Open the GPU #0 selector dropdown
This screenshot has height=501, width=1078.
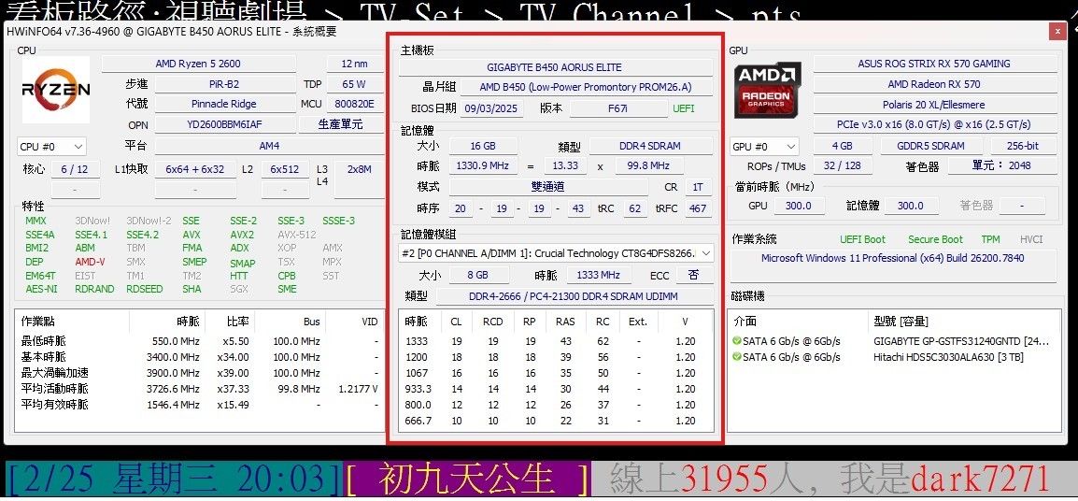pos(765,147)
